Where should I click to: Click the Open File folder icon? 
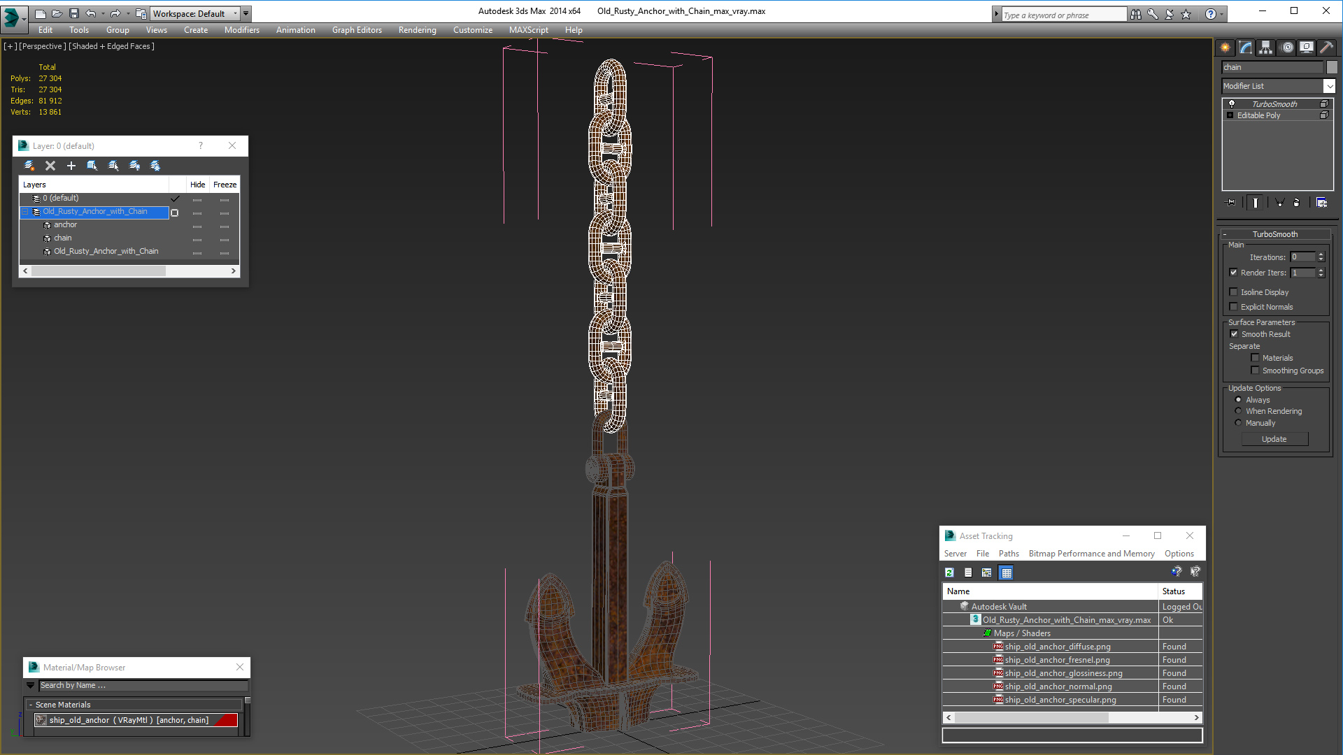coord(57,13)
